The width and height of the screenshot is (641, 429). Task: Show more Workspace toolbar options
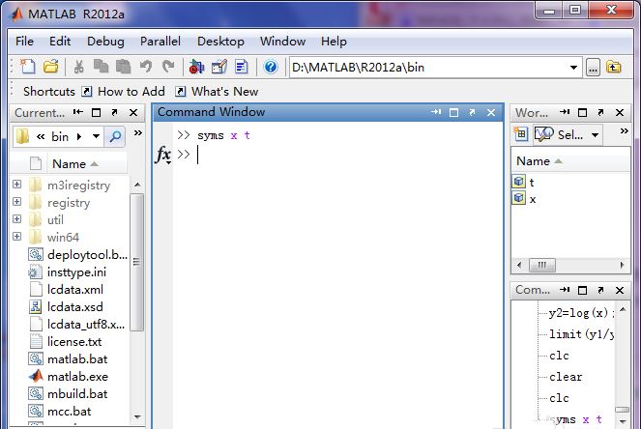[624, 131]
